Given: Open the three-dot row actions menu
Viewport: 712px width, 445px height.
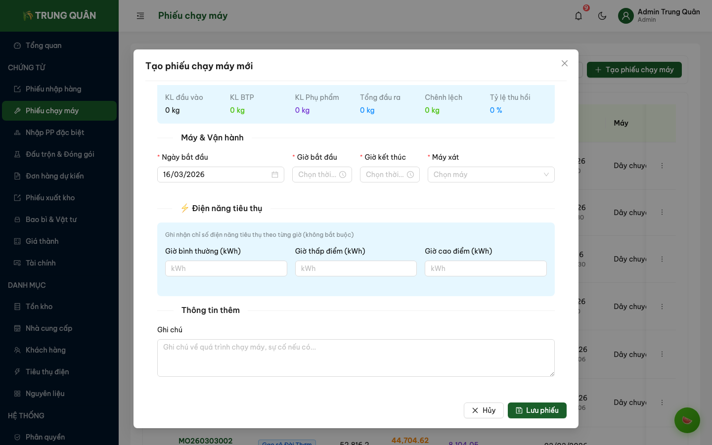Looking at the screenshot, I should (x=662, y=166).
